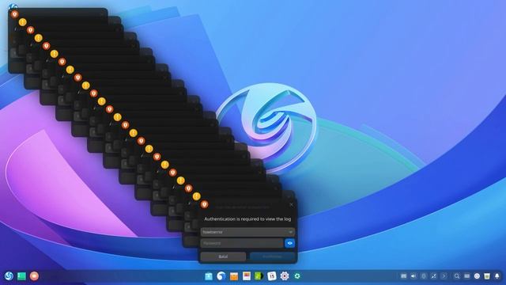The width and height of the screenshot is (506, 285).
Task: Click the volume speaker tray icon
Action: pos(413,276)
